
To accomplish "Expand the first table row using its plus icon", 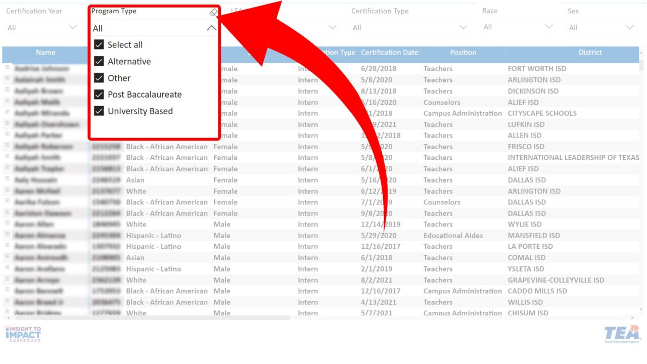I will 8,68.
